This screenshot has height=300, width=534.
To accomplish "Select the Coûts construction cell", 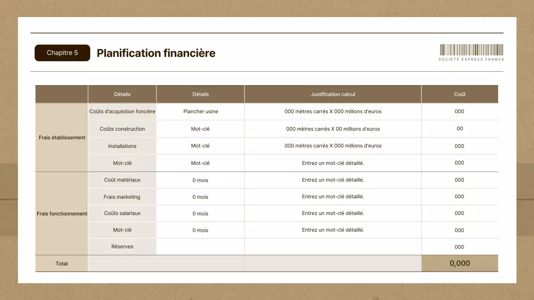I will (122, 129).
